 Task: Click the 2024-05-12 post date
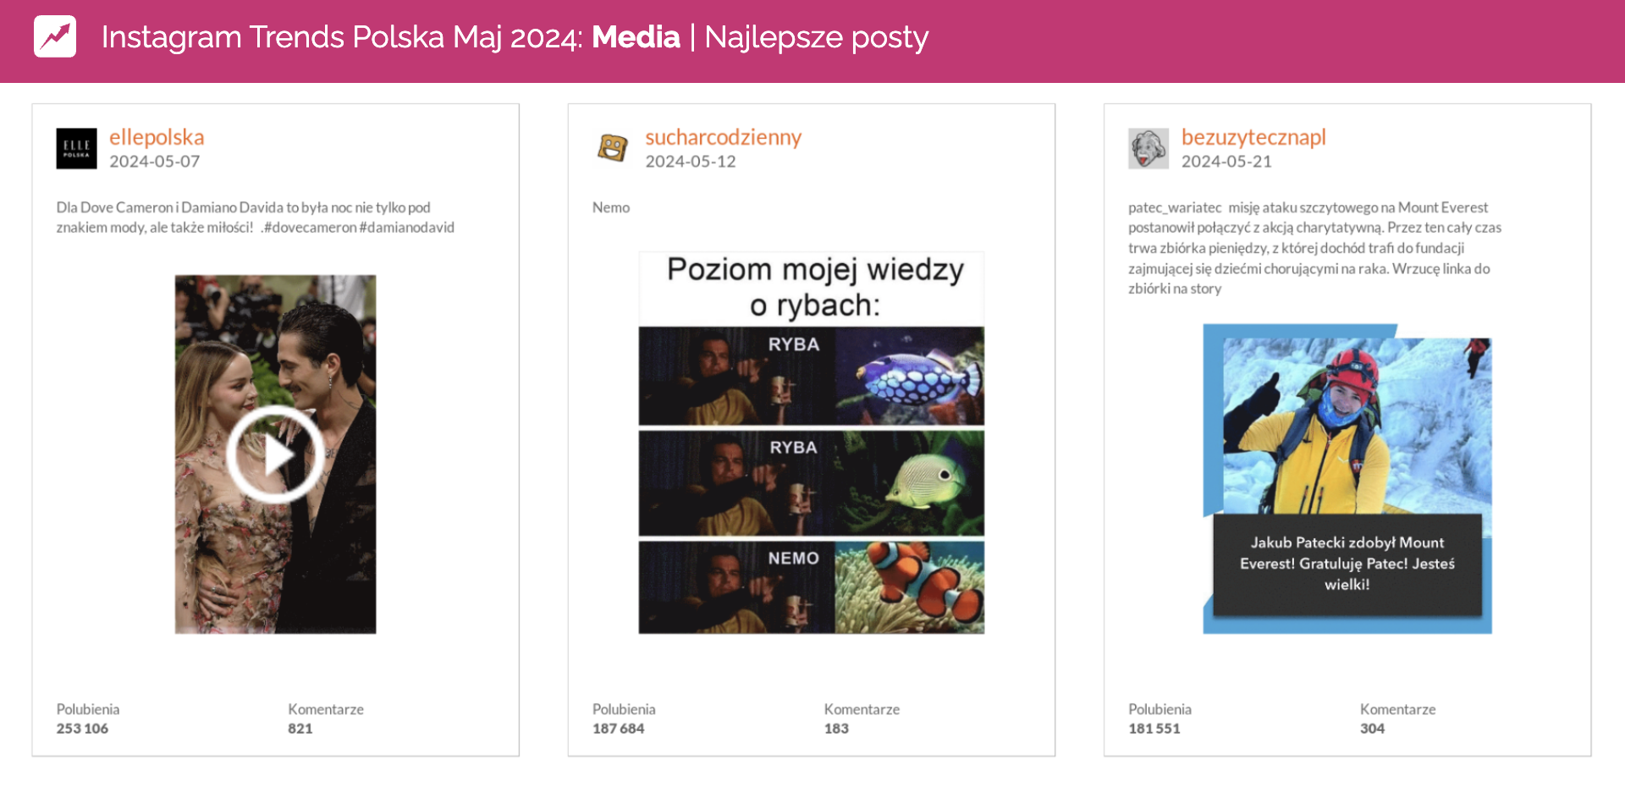(690, 161)
